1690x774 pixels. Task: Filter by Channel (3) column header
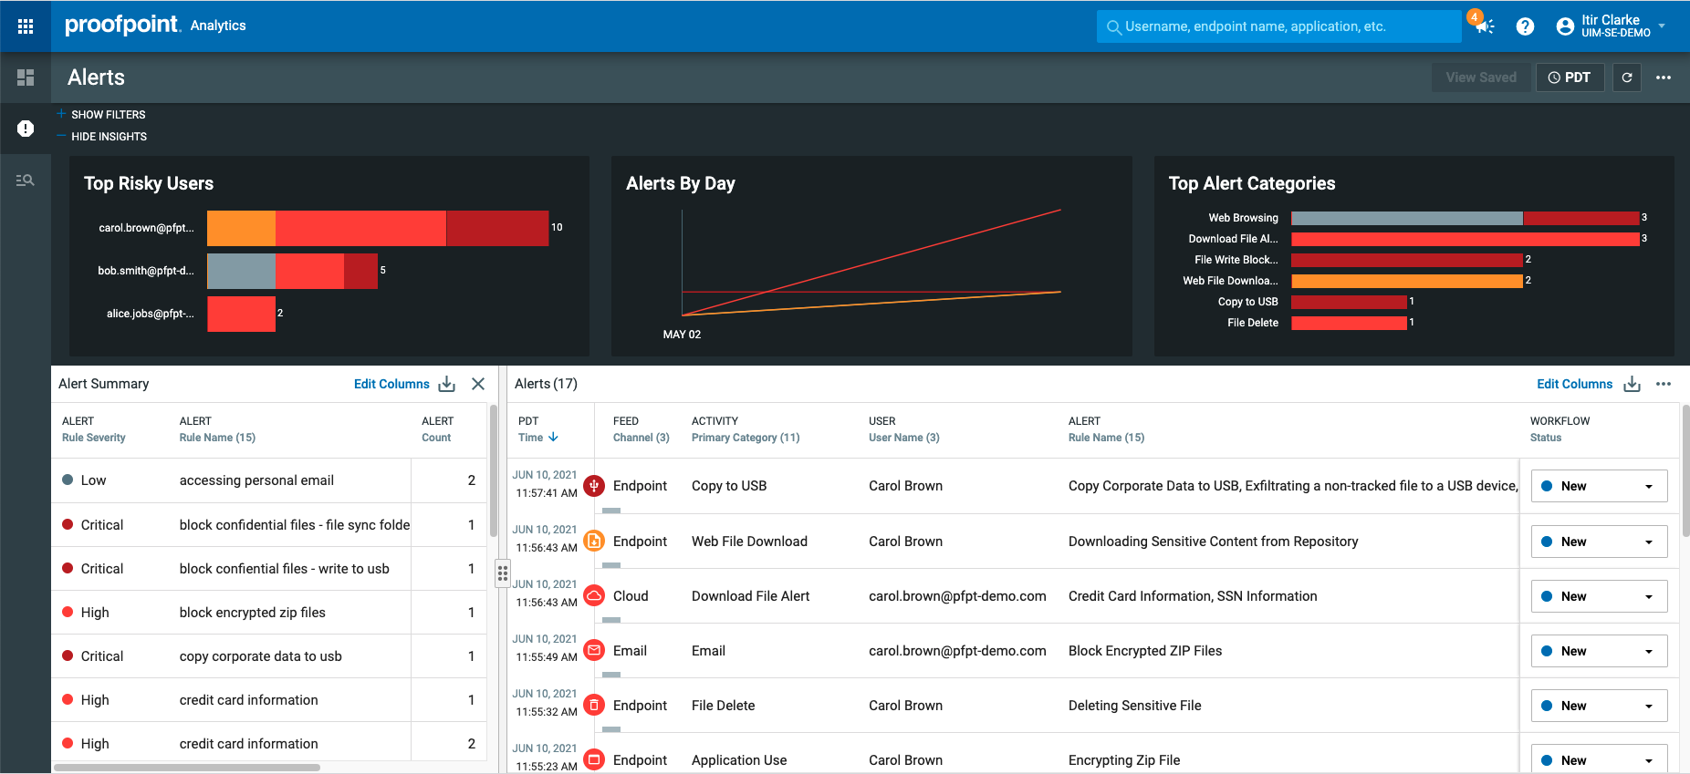click(641, 438)
